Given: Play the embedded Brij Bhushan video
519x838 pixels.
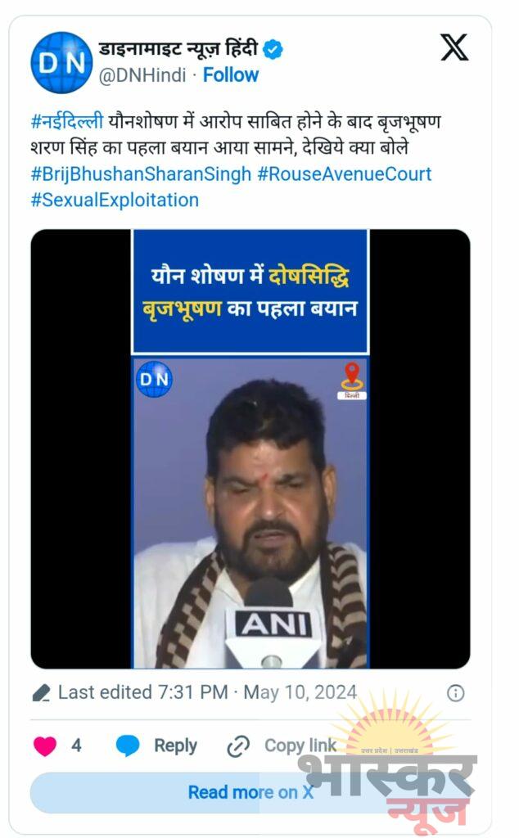Looking at the screenshot, I should click(250, 449).
